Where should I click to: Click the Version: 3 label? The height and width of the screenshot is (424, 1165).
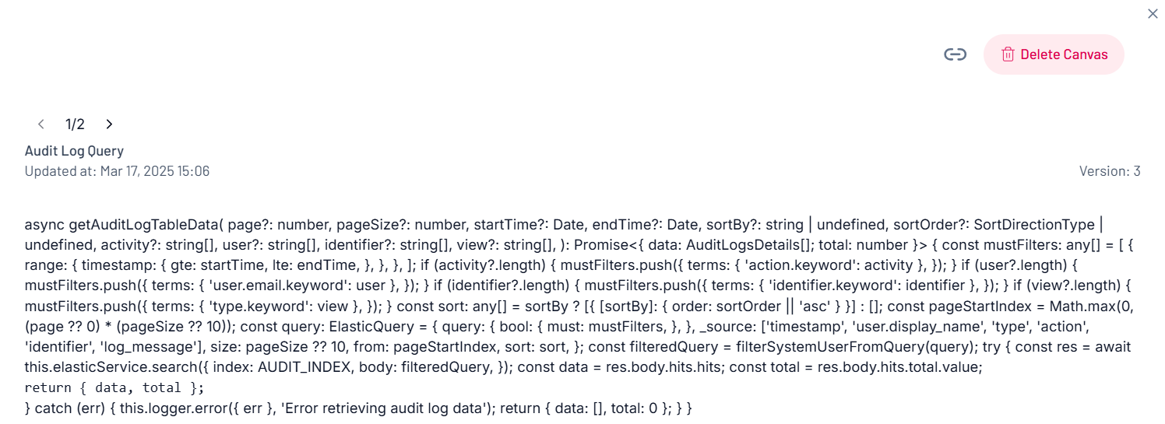coord(1109,170)
